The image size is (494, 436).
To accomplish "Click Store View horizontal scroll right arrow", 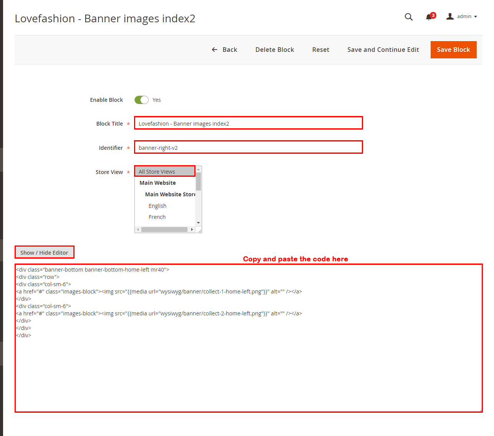I will point(192,229).
